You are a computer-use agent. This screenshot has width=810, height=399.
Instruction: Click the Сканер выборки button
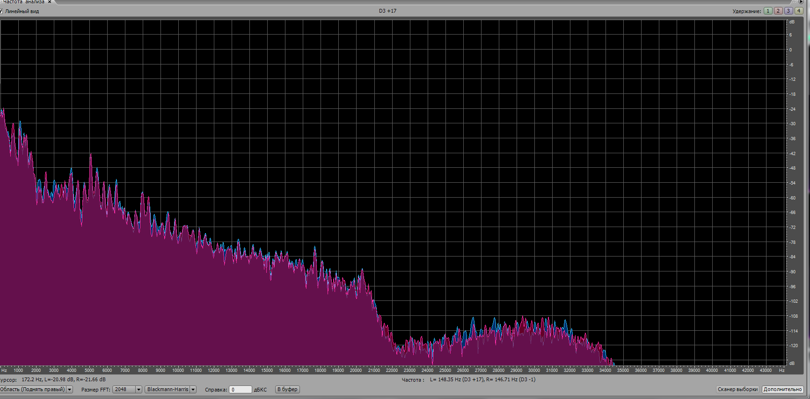737,390
